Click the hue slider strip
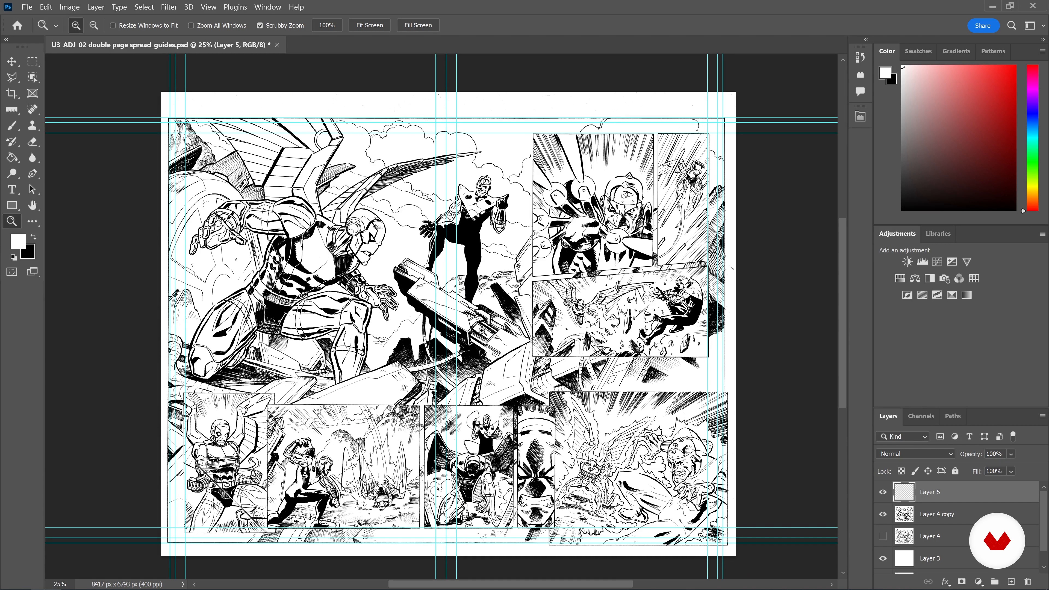The height and width of the screenshot is (590, 1049). tap(1032, 138)
